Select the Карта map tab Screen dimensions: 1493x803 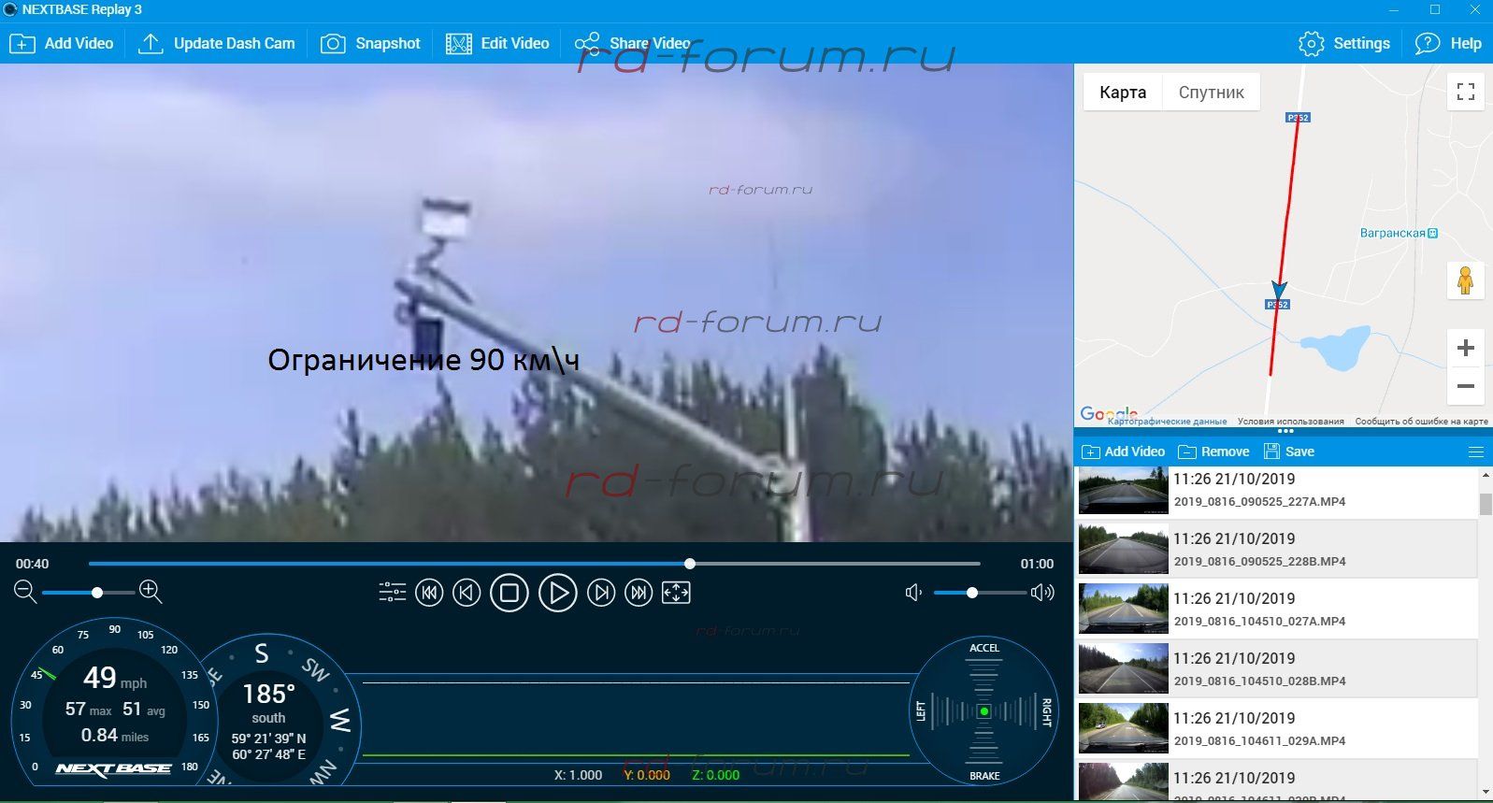point(1122,93)
